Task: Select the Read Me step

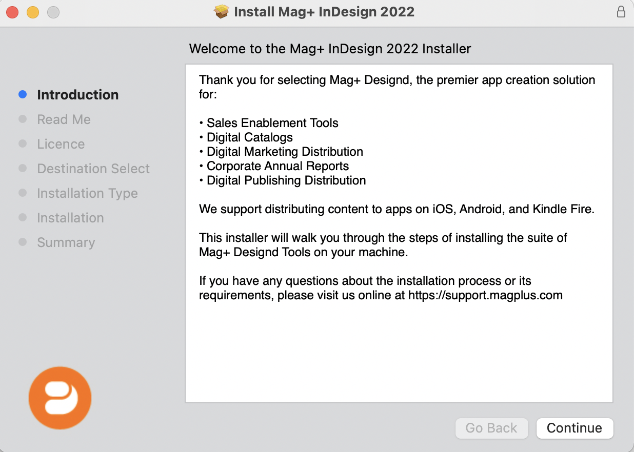Action: (x=64, y=119)
